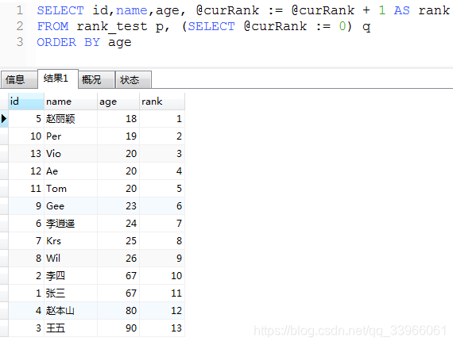Select the name cell Wil
The height and width of the screenshot is (345, 453).
[x=71, y=259]
